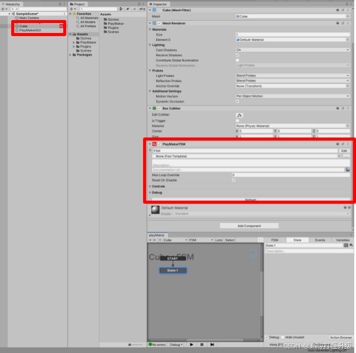356x353 pixels.
Task: Click the PlayMaker icon beside Cube in Hierarchy
Action: tap(61, 26)
